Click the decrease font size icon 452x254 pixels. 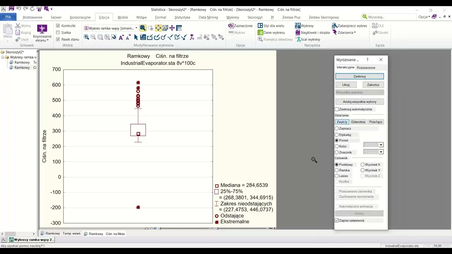[x=128, y=37]
